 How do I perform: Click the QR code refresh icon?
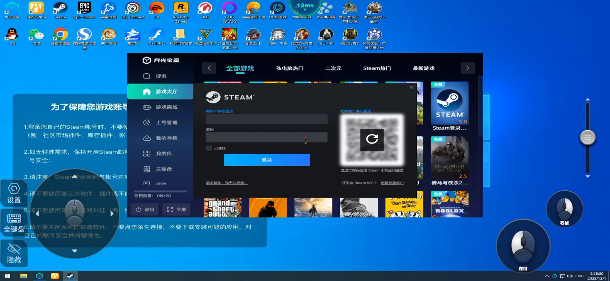coord(372,139)
